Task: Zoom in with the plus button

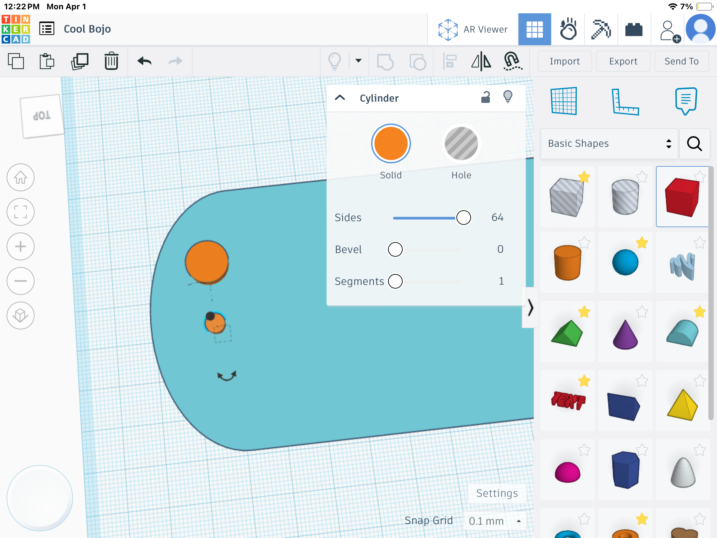Action: [21, 246]
